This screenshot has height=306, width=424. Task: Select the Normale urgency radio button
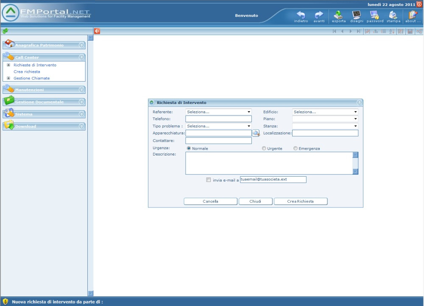click(189, 148)
